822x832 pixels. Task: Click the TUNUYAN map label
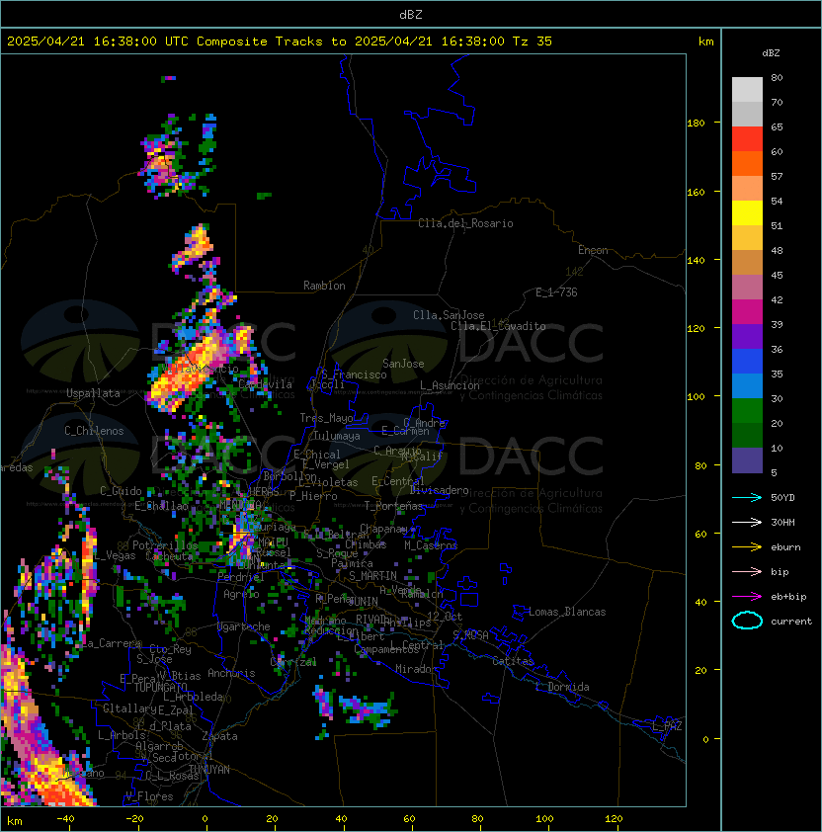pos(209,770)
